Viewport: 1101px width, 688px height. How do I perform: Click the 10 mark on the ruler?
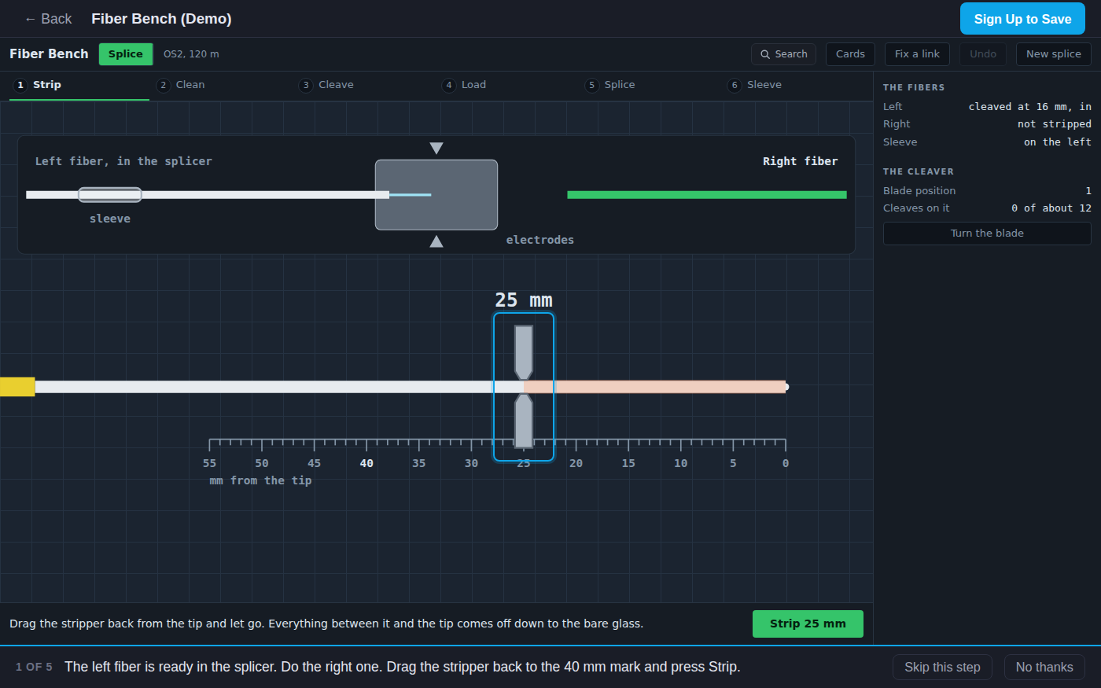click(681, 463)
